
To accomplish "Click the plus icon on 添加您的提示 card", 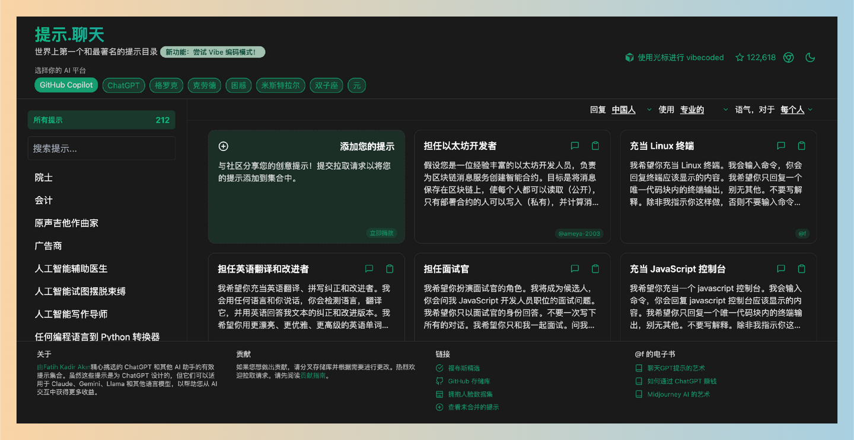I will [x=223, y=146].
